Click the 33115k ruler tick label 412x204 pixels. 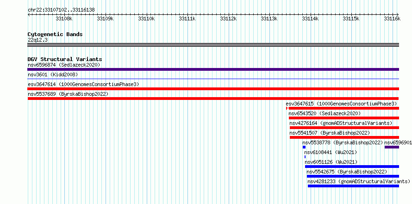tap(351, 19)
